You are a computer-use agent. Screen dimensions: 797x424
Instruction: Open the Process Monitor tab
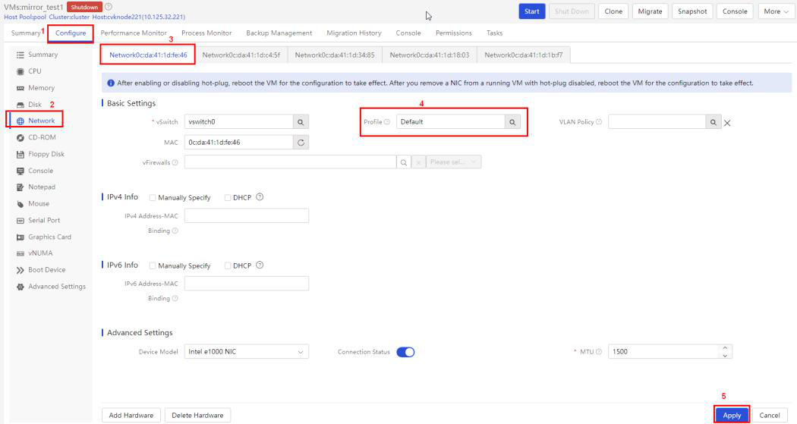pos(206,33)
